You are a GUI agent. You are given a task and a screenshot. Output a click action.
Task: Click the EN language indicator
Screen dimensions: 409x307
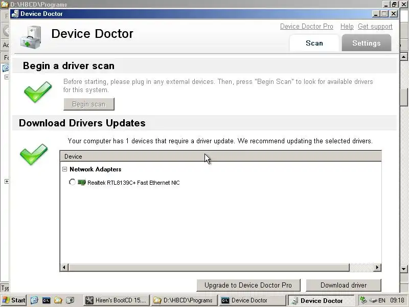pyautogui.click(x=382, y=300)
